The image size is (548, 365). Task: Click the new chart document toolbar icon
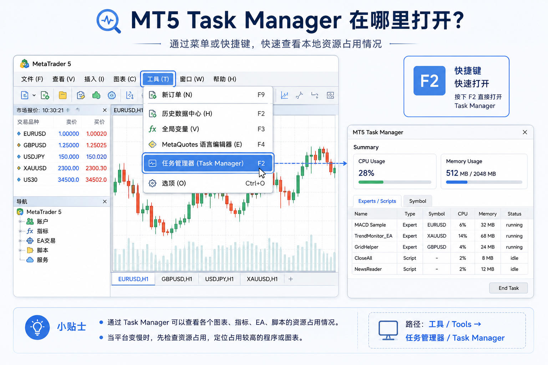pyautogui.click(x=25, y=95)
